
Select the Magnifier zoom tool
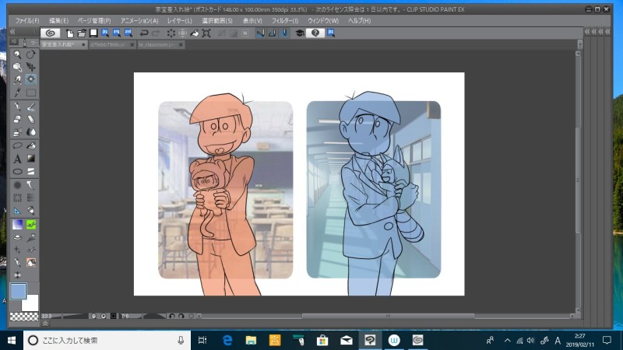pyautogui.click(x=18, y=55)
